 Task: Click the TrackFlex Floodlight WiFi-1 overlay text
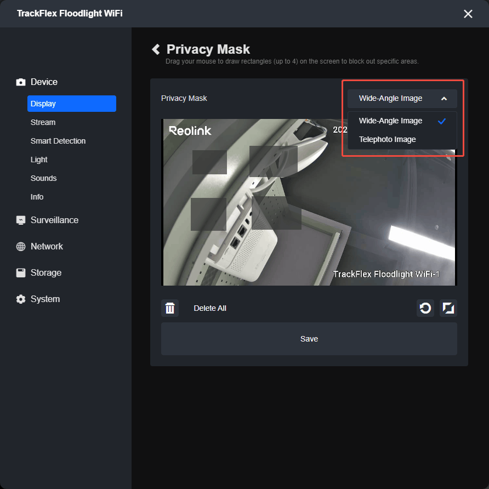[386, 274]
